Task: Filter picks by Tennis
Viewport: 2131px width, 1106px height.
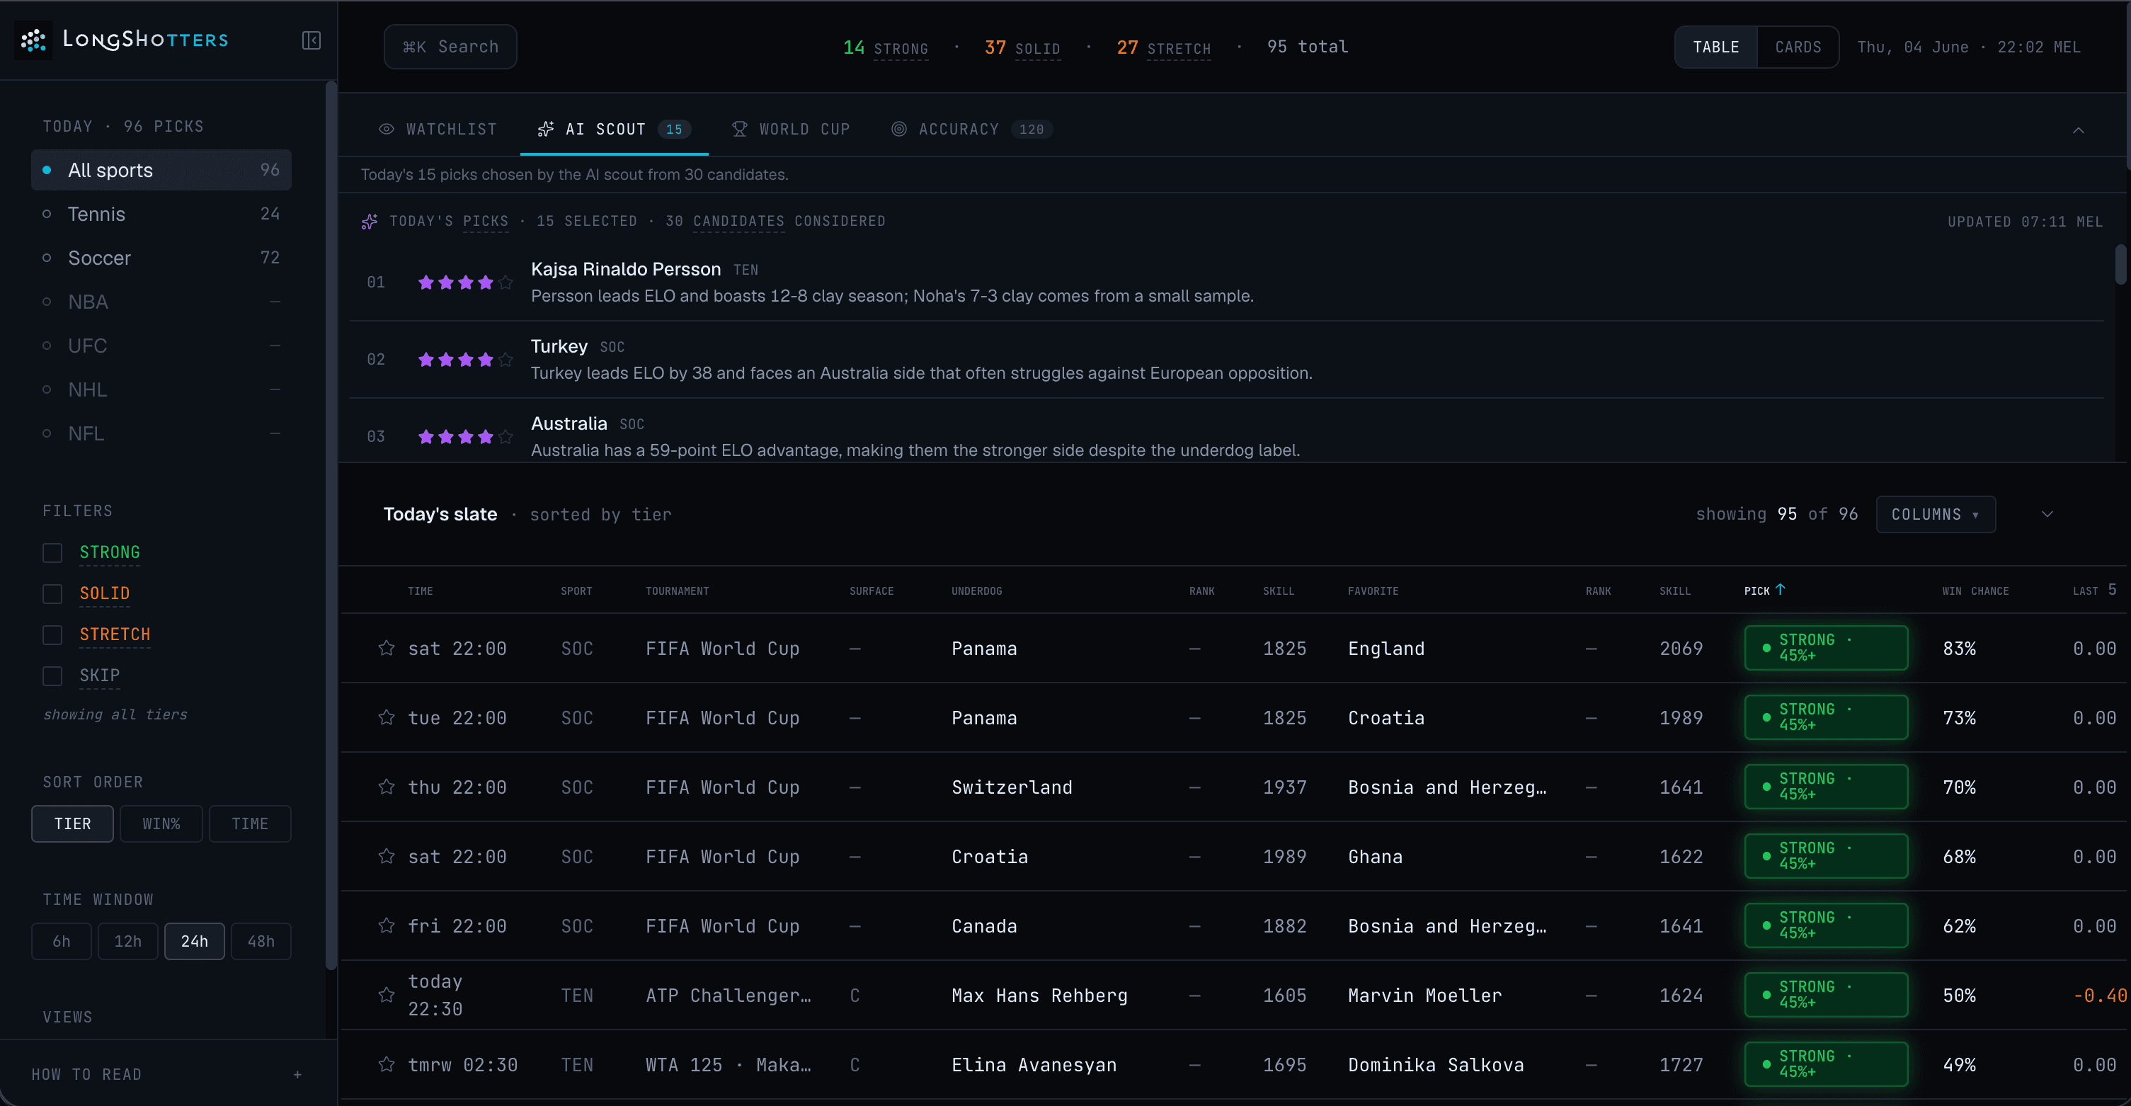Action: [x=161, y=215]
